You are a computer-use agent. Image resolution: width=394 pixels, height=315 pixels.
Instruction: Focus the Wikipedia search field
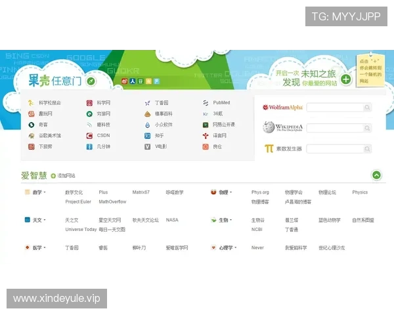[335, 128]
